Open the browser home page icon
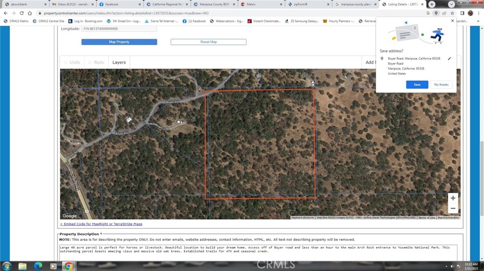This screenshot has height=271, width=484. pos(30,13)
